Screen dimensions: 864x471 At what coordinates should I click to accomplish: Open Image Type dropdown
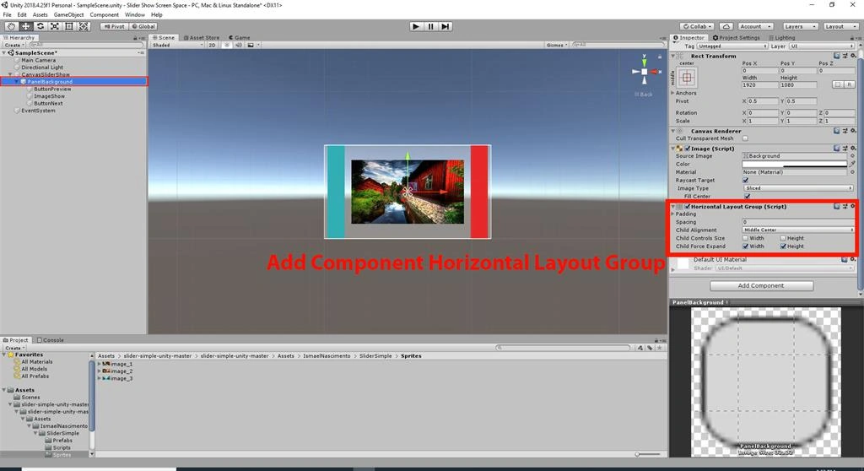coord(798,188)
